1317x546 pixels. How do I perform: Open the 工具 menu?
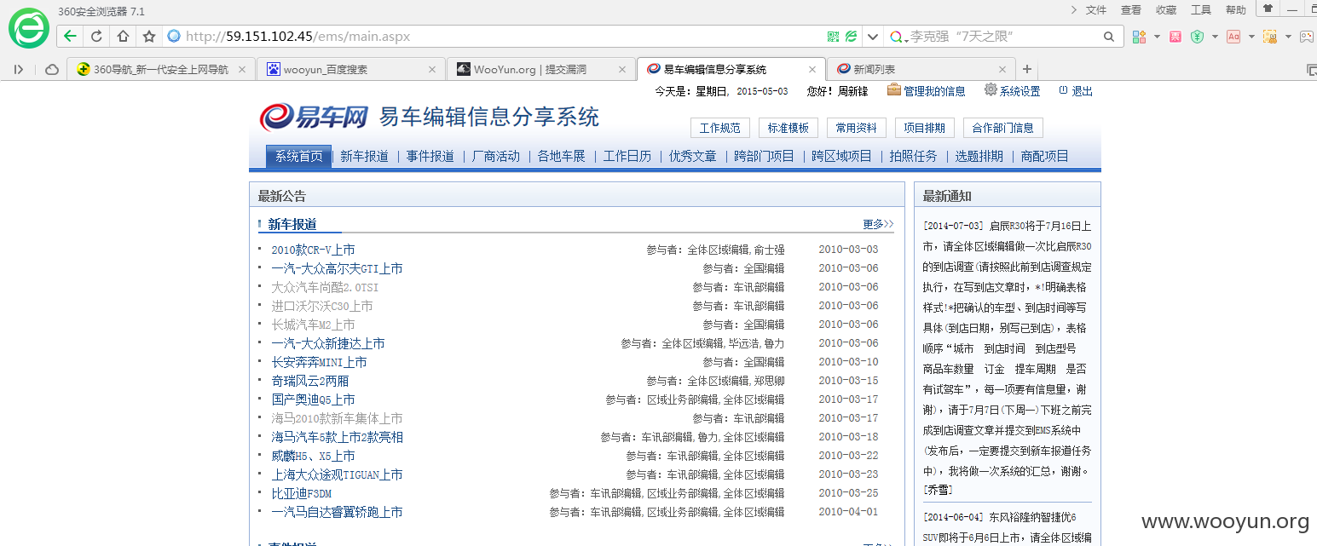(1201, 9)
